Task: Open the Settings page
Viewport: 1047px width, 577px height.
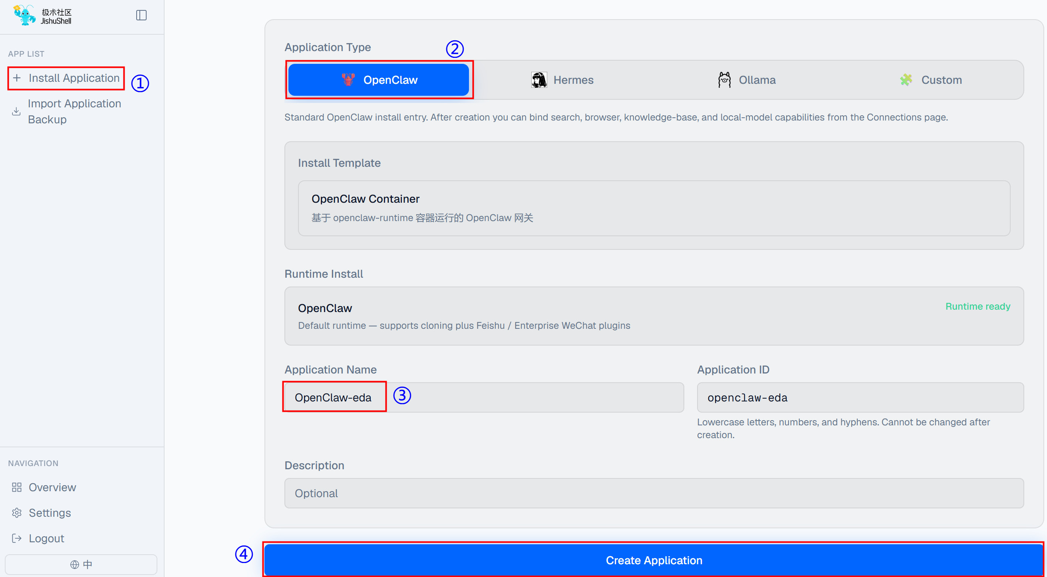Action: pyautogui.click(x=50, y=513)
